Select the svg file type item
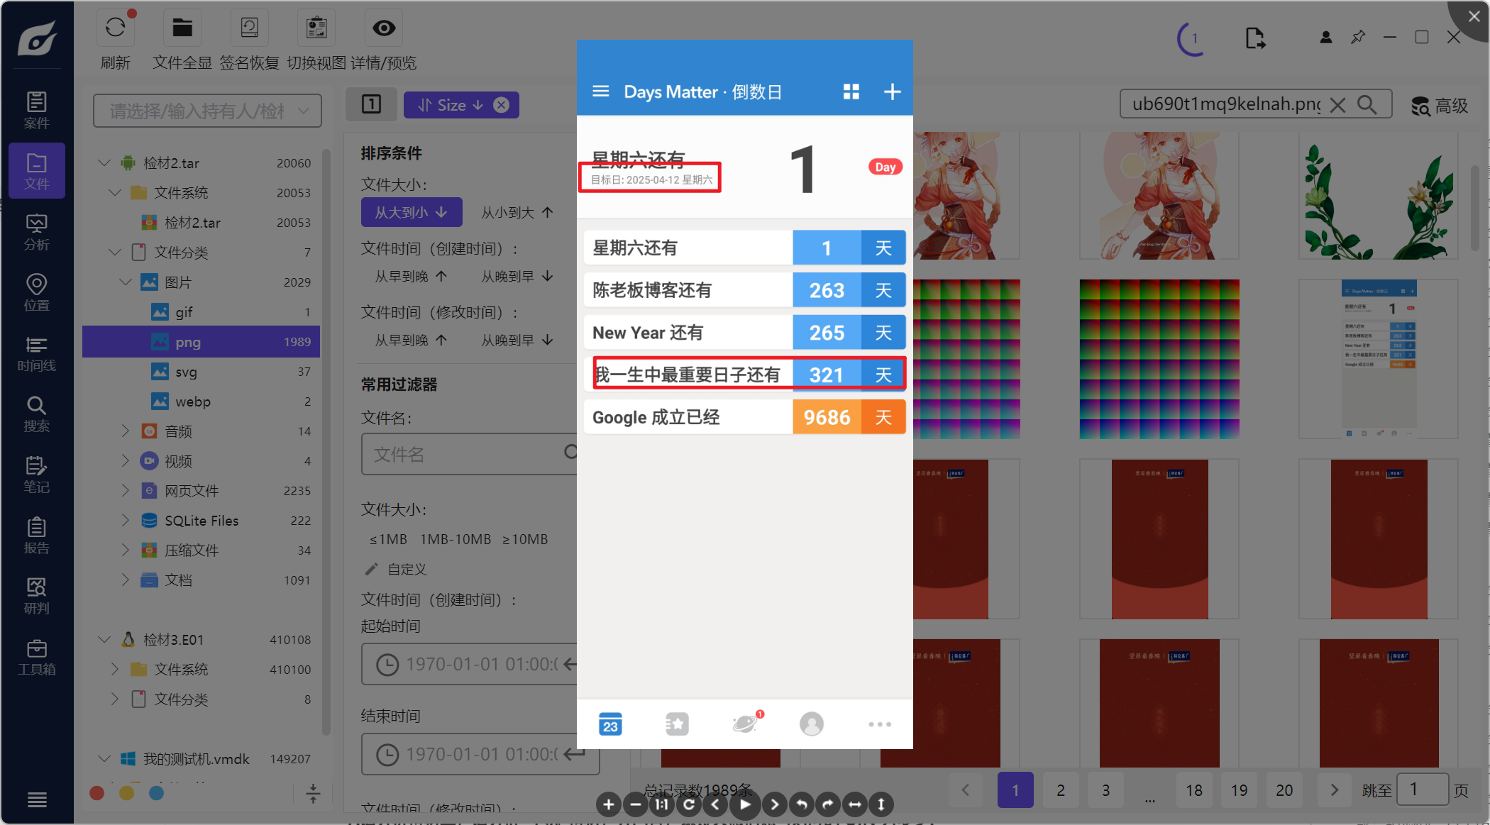Viewport: 1490px width, 825px height. [x=186, y=372]
